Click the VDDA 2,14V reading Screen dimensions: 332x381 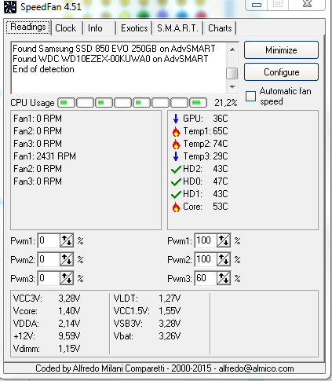[x=46, y=324]
